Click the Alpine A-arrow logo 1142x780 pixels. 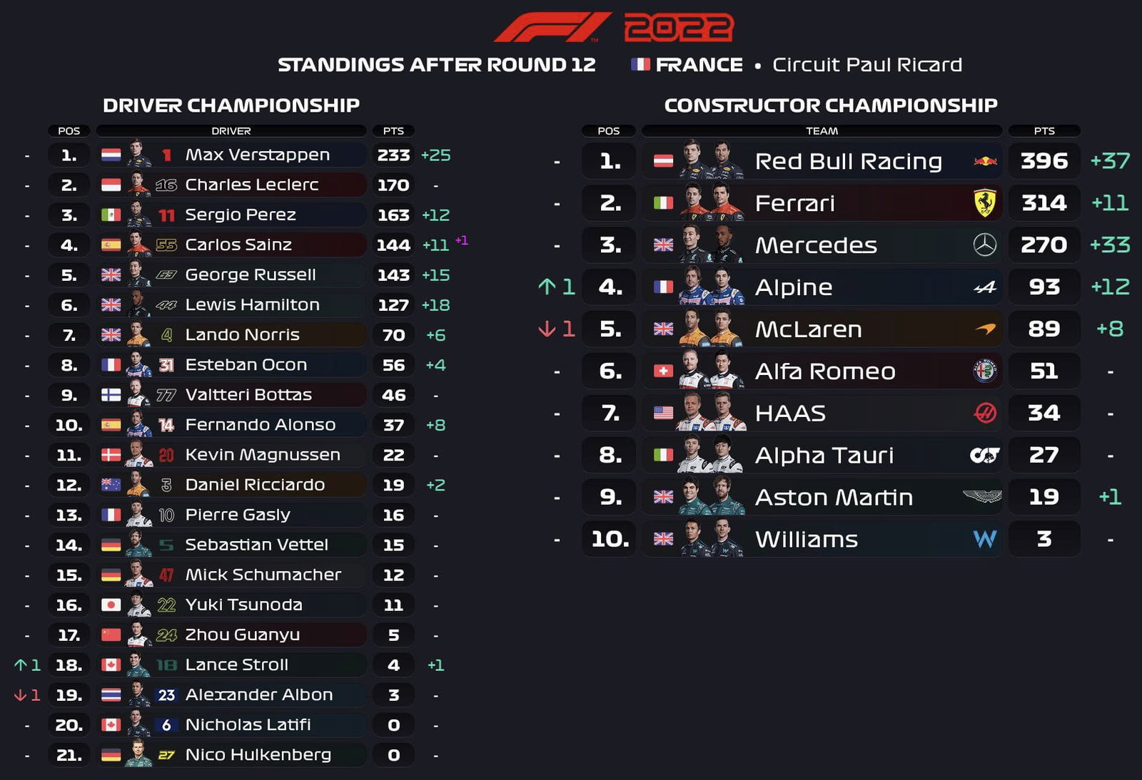coord(985,287)
